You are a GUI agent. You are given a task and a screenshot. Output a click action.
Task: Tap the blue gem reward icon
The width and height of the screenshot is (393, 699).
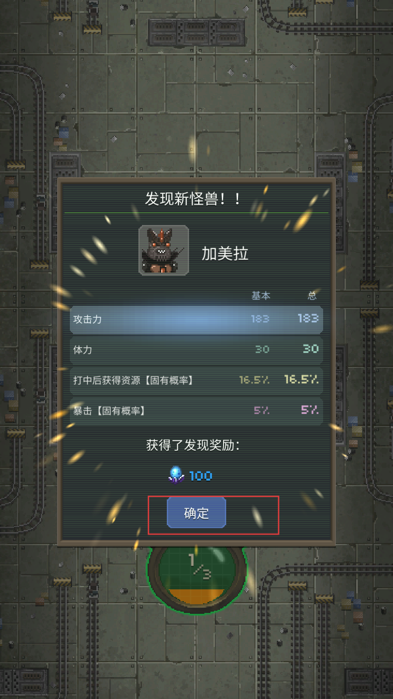(x=176, y=475)
